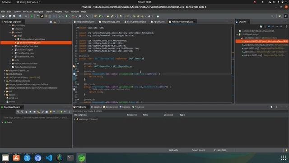Screen dimensions: 289x163
Task: Open Package Explorer view menu (three dots)
Action: pyautogui.click(x=60, y=22)
